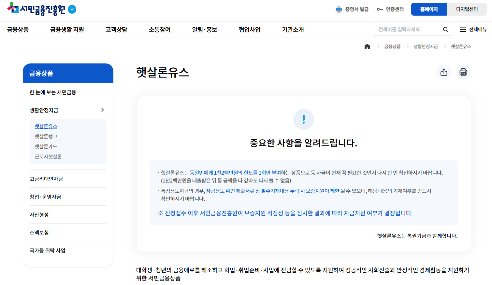492x285 pixels.
Task: Collapse 생활안정자금 sidebar chevron
Action: tap(103, 110)
